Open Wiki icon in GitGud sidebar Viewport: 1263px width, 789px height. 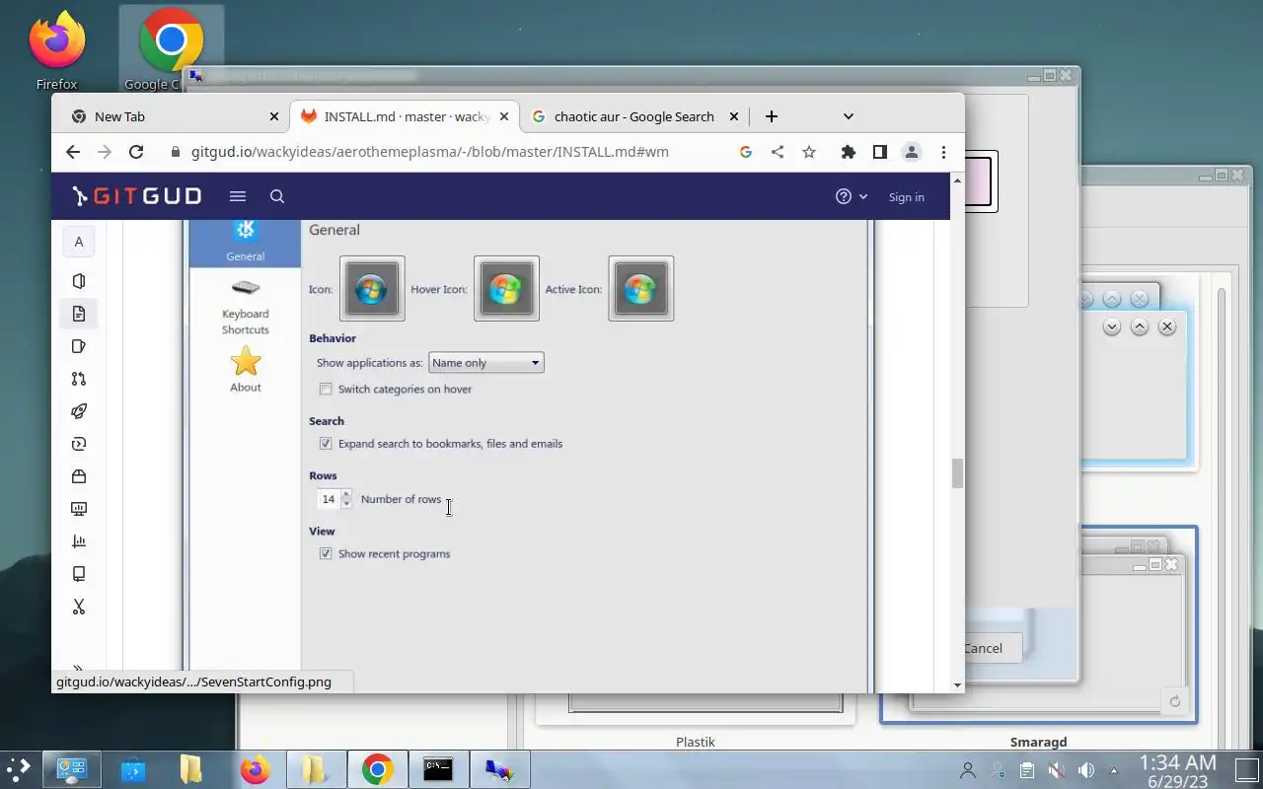pyautogui.click(x=79, y=574)
